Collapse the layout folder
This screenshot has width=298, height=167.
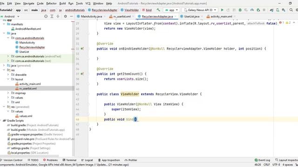[x=8, y=79]
